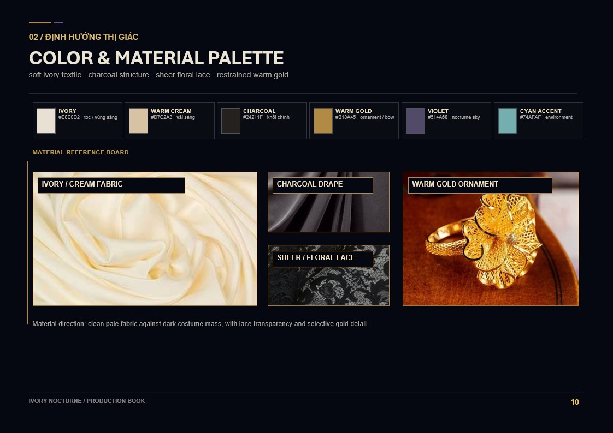Click the section label "02 / ĐỊNH HƯỚNG THỊ GIÁC"
Viewport: 613px width, 433px height.
coord(84,37)
